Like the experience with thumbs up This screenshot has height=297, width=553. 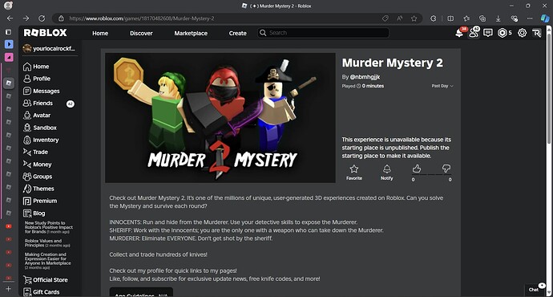pos(417,169)
